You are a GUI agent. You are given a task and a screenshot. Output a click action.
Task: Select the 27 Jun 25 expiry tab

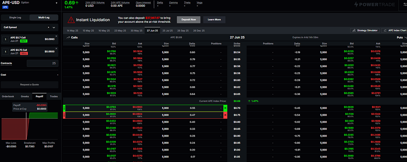tap(152, 31)
